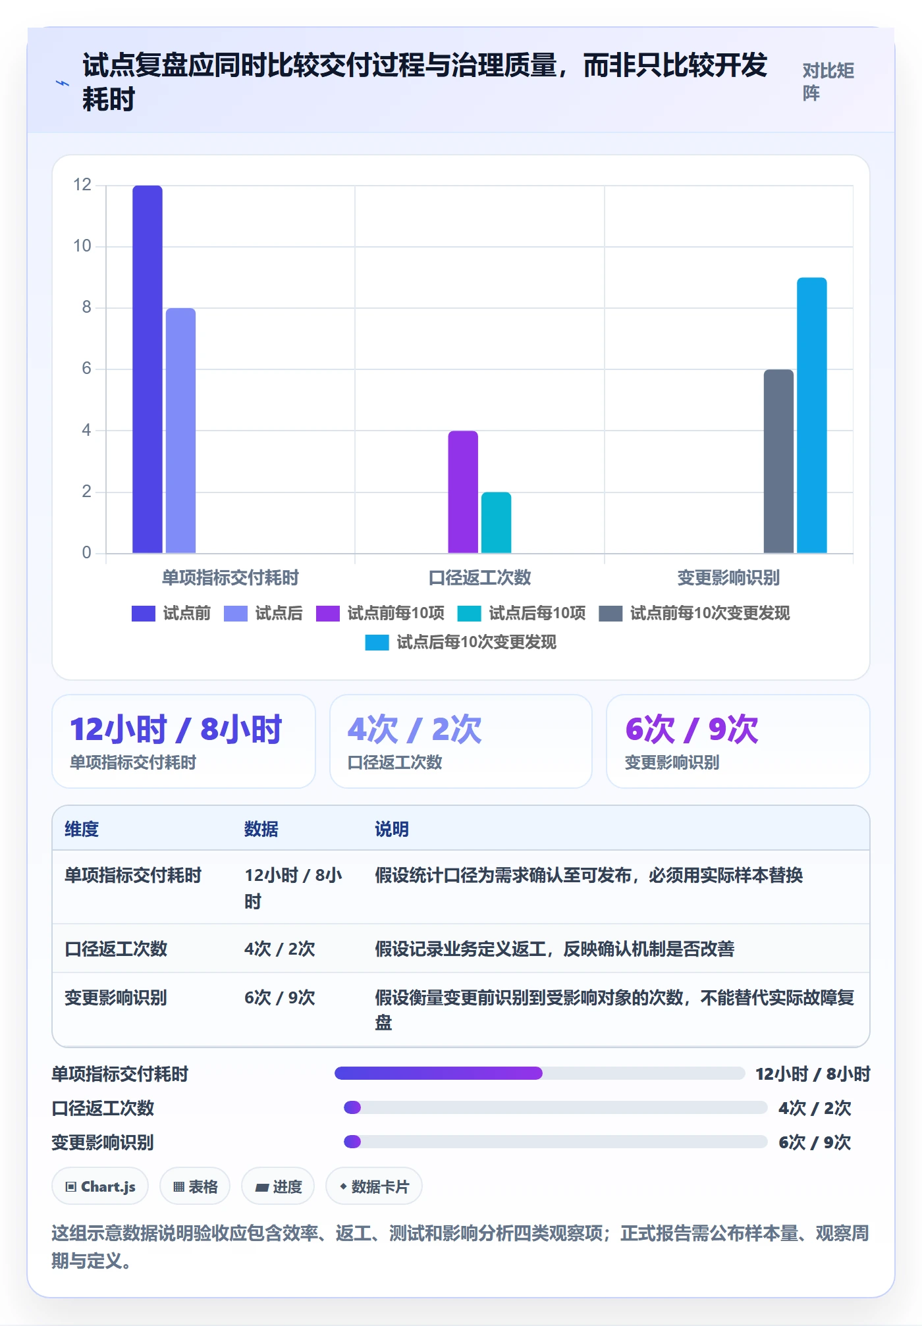The image size is (922, 1326).
Task: Click explanation starting 假设统计口径为需求确认
Action: point(589,876)
